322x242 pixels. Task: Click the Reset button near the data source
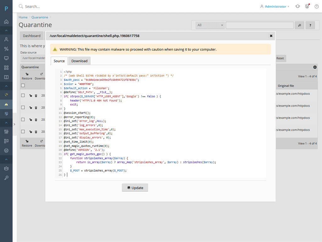click(280, 58)
